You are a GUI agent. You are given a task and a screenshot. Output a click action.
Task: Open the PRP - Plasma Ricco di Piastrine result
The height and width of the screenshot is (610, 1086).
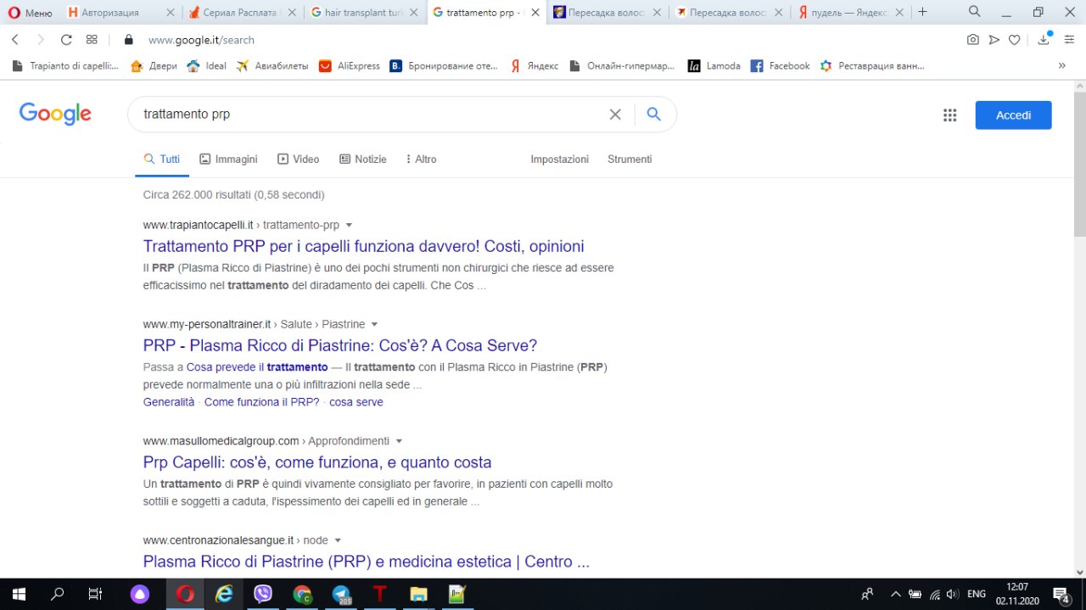coord(340,345)
